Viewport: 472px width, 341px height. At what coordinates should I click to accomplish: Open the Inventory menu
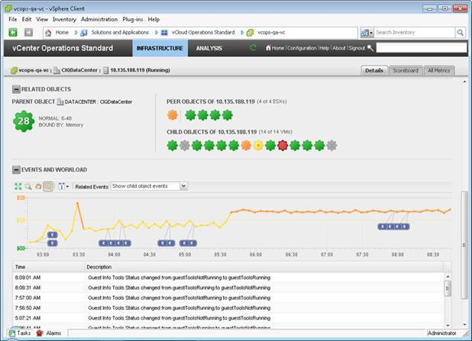click(64, 19)
